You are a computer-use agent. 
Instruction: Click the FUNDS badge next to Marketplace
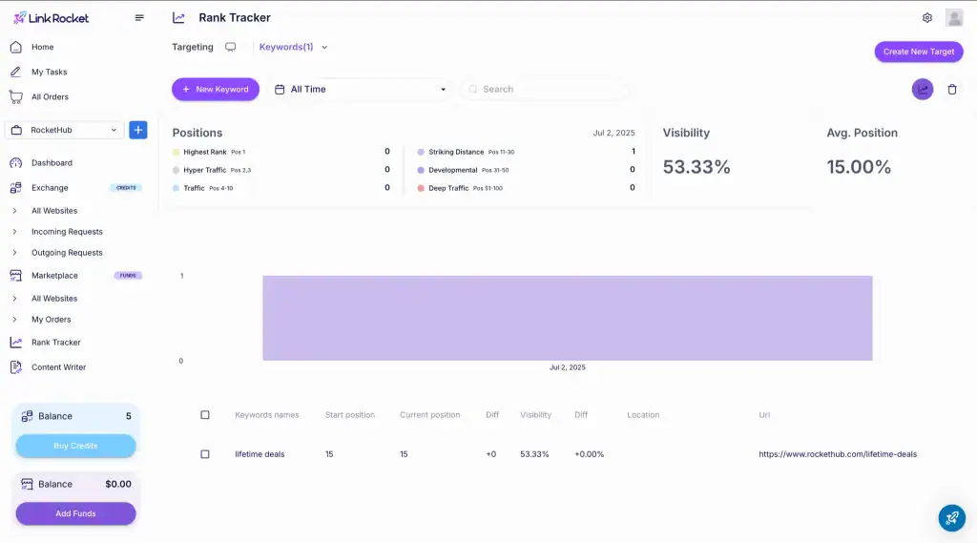[128, 276]
